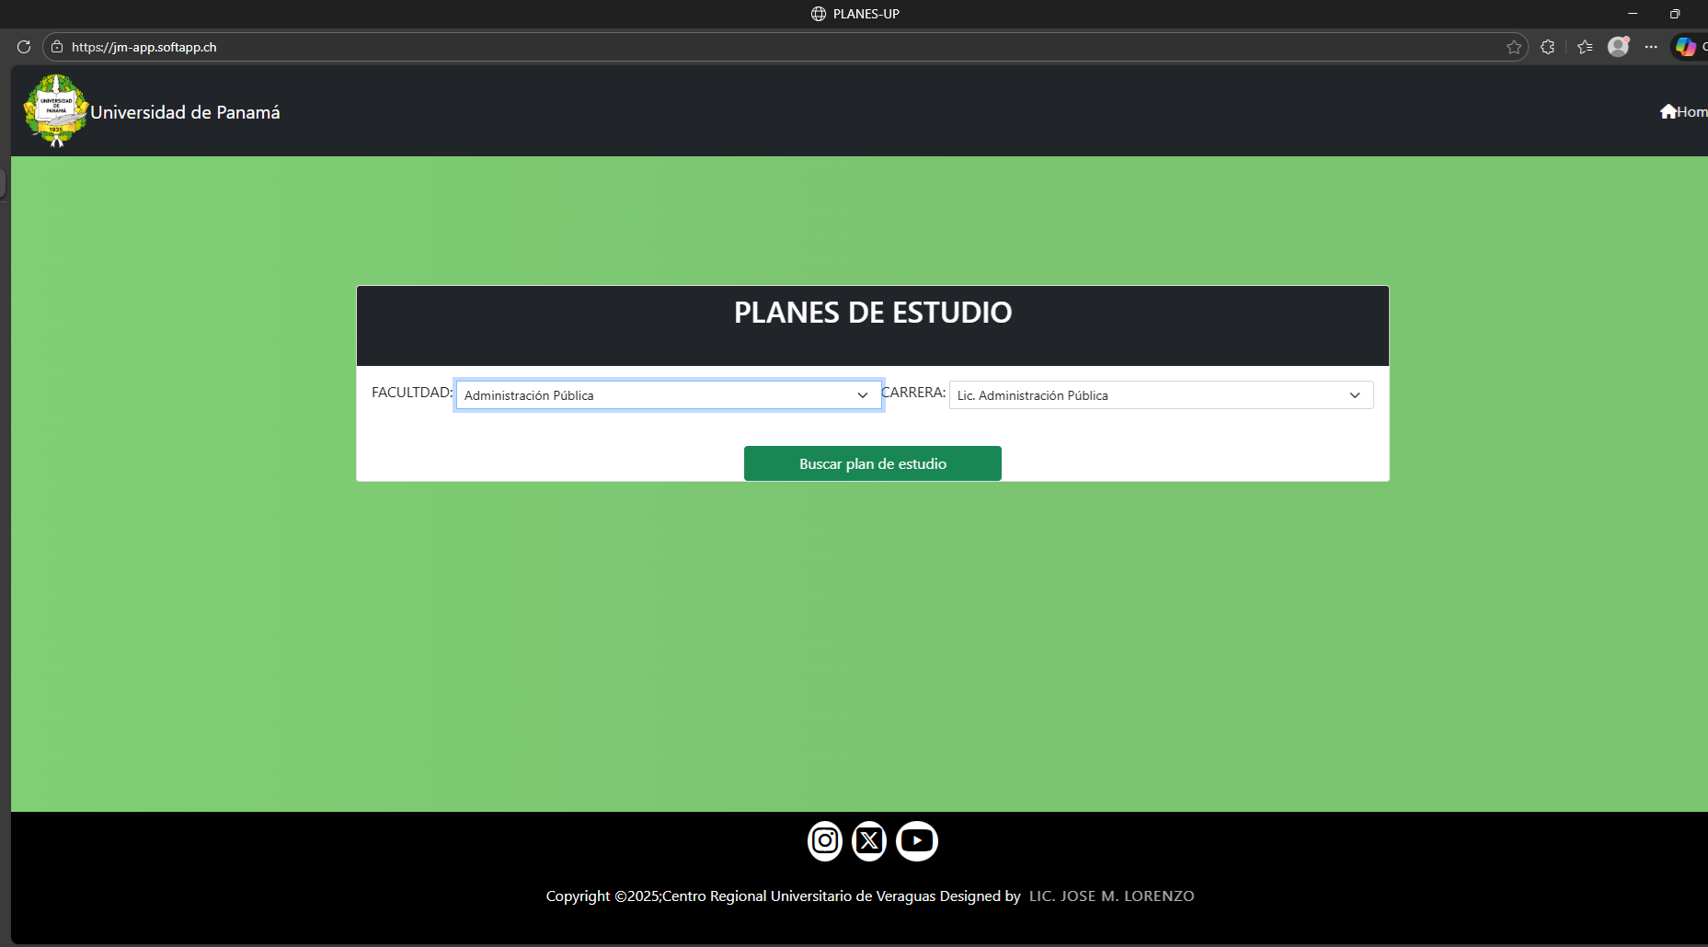Screen dimensions: 1708x947
Task: Click Buscar plan de estudio button
Action: 872,463
